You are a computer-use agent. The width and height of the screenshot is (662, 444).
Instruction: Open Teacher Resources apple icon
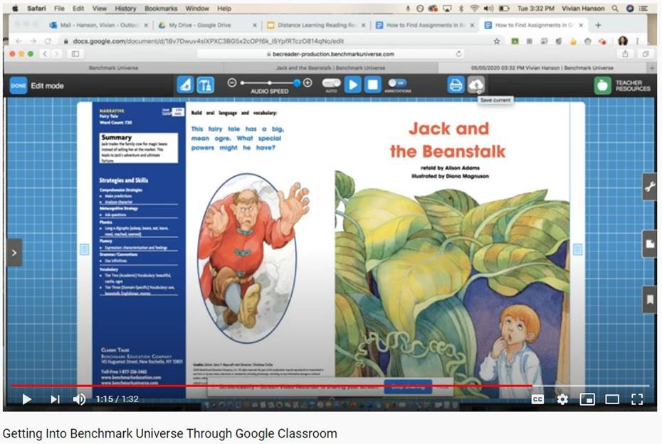coord(602,85)
